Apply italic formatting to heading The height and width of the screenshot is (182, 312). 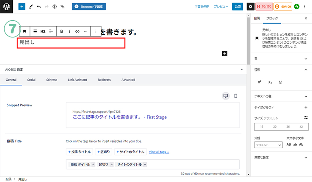(69, 31)
